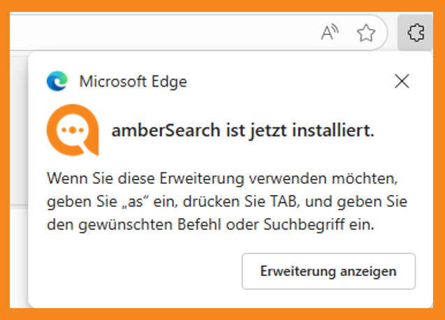445x320 pixels.
Task: Click the line starting "den gewünschten Befehl"
Action: [210, 225]
